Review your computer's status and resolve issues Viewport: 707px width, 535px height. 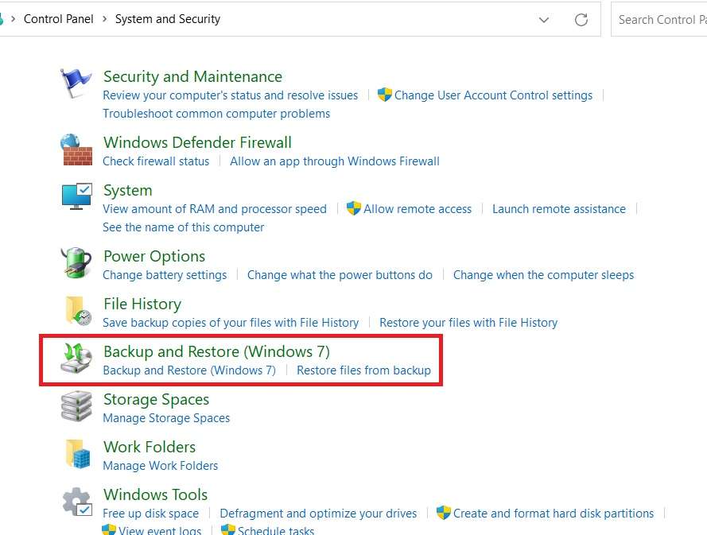(231, 95)
